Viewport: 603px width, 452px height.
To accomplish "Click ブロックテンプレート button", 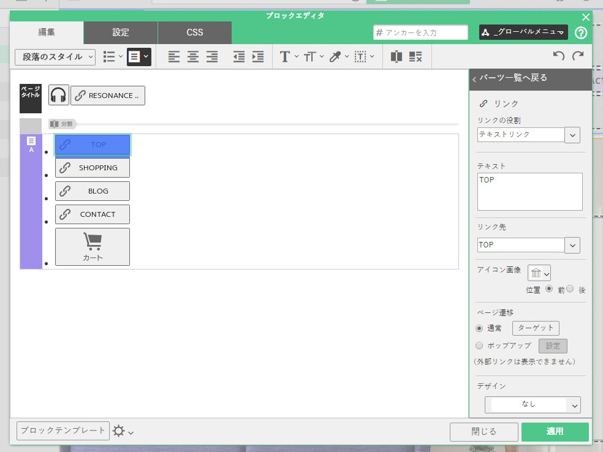I will (63, 431).
